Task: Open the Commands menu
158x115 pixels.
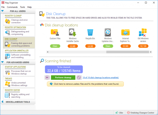Action: click(12, 7)
